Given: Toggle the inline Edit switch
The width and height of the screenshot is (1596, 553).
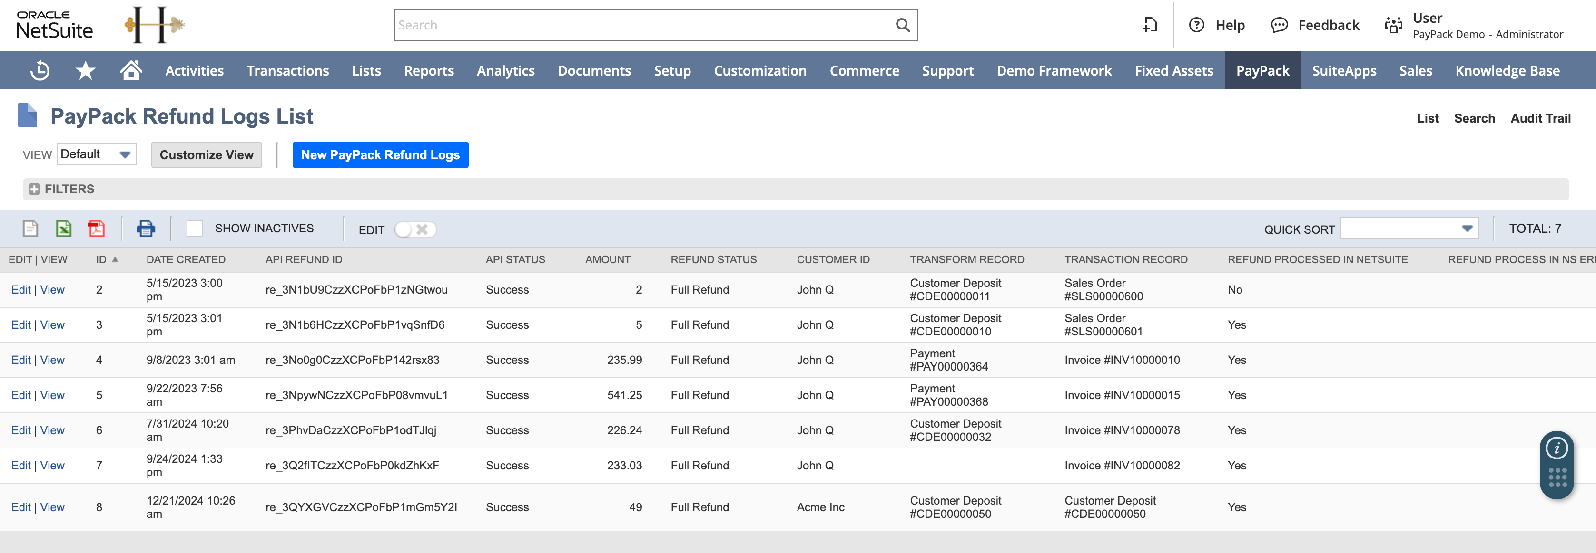Looking at the screenshot, I should coord(415,229).
